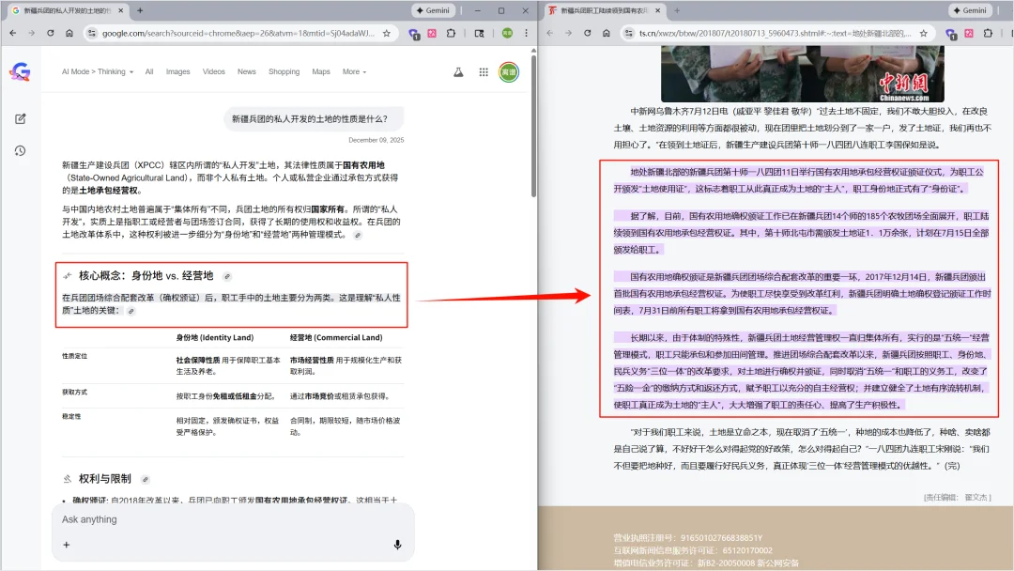Click the purple extension icon with badge 1
The height and width of the screenshot is (571, 1014).
(x=413, y=34)
